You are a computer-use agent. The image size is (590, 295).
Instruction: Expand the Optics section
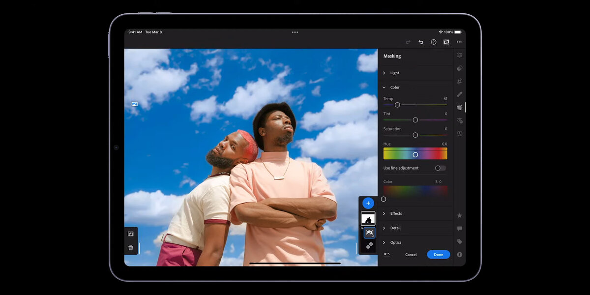pyautogui.click(x=415, y=242)
